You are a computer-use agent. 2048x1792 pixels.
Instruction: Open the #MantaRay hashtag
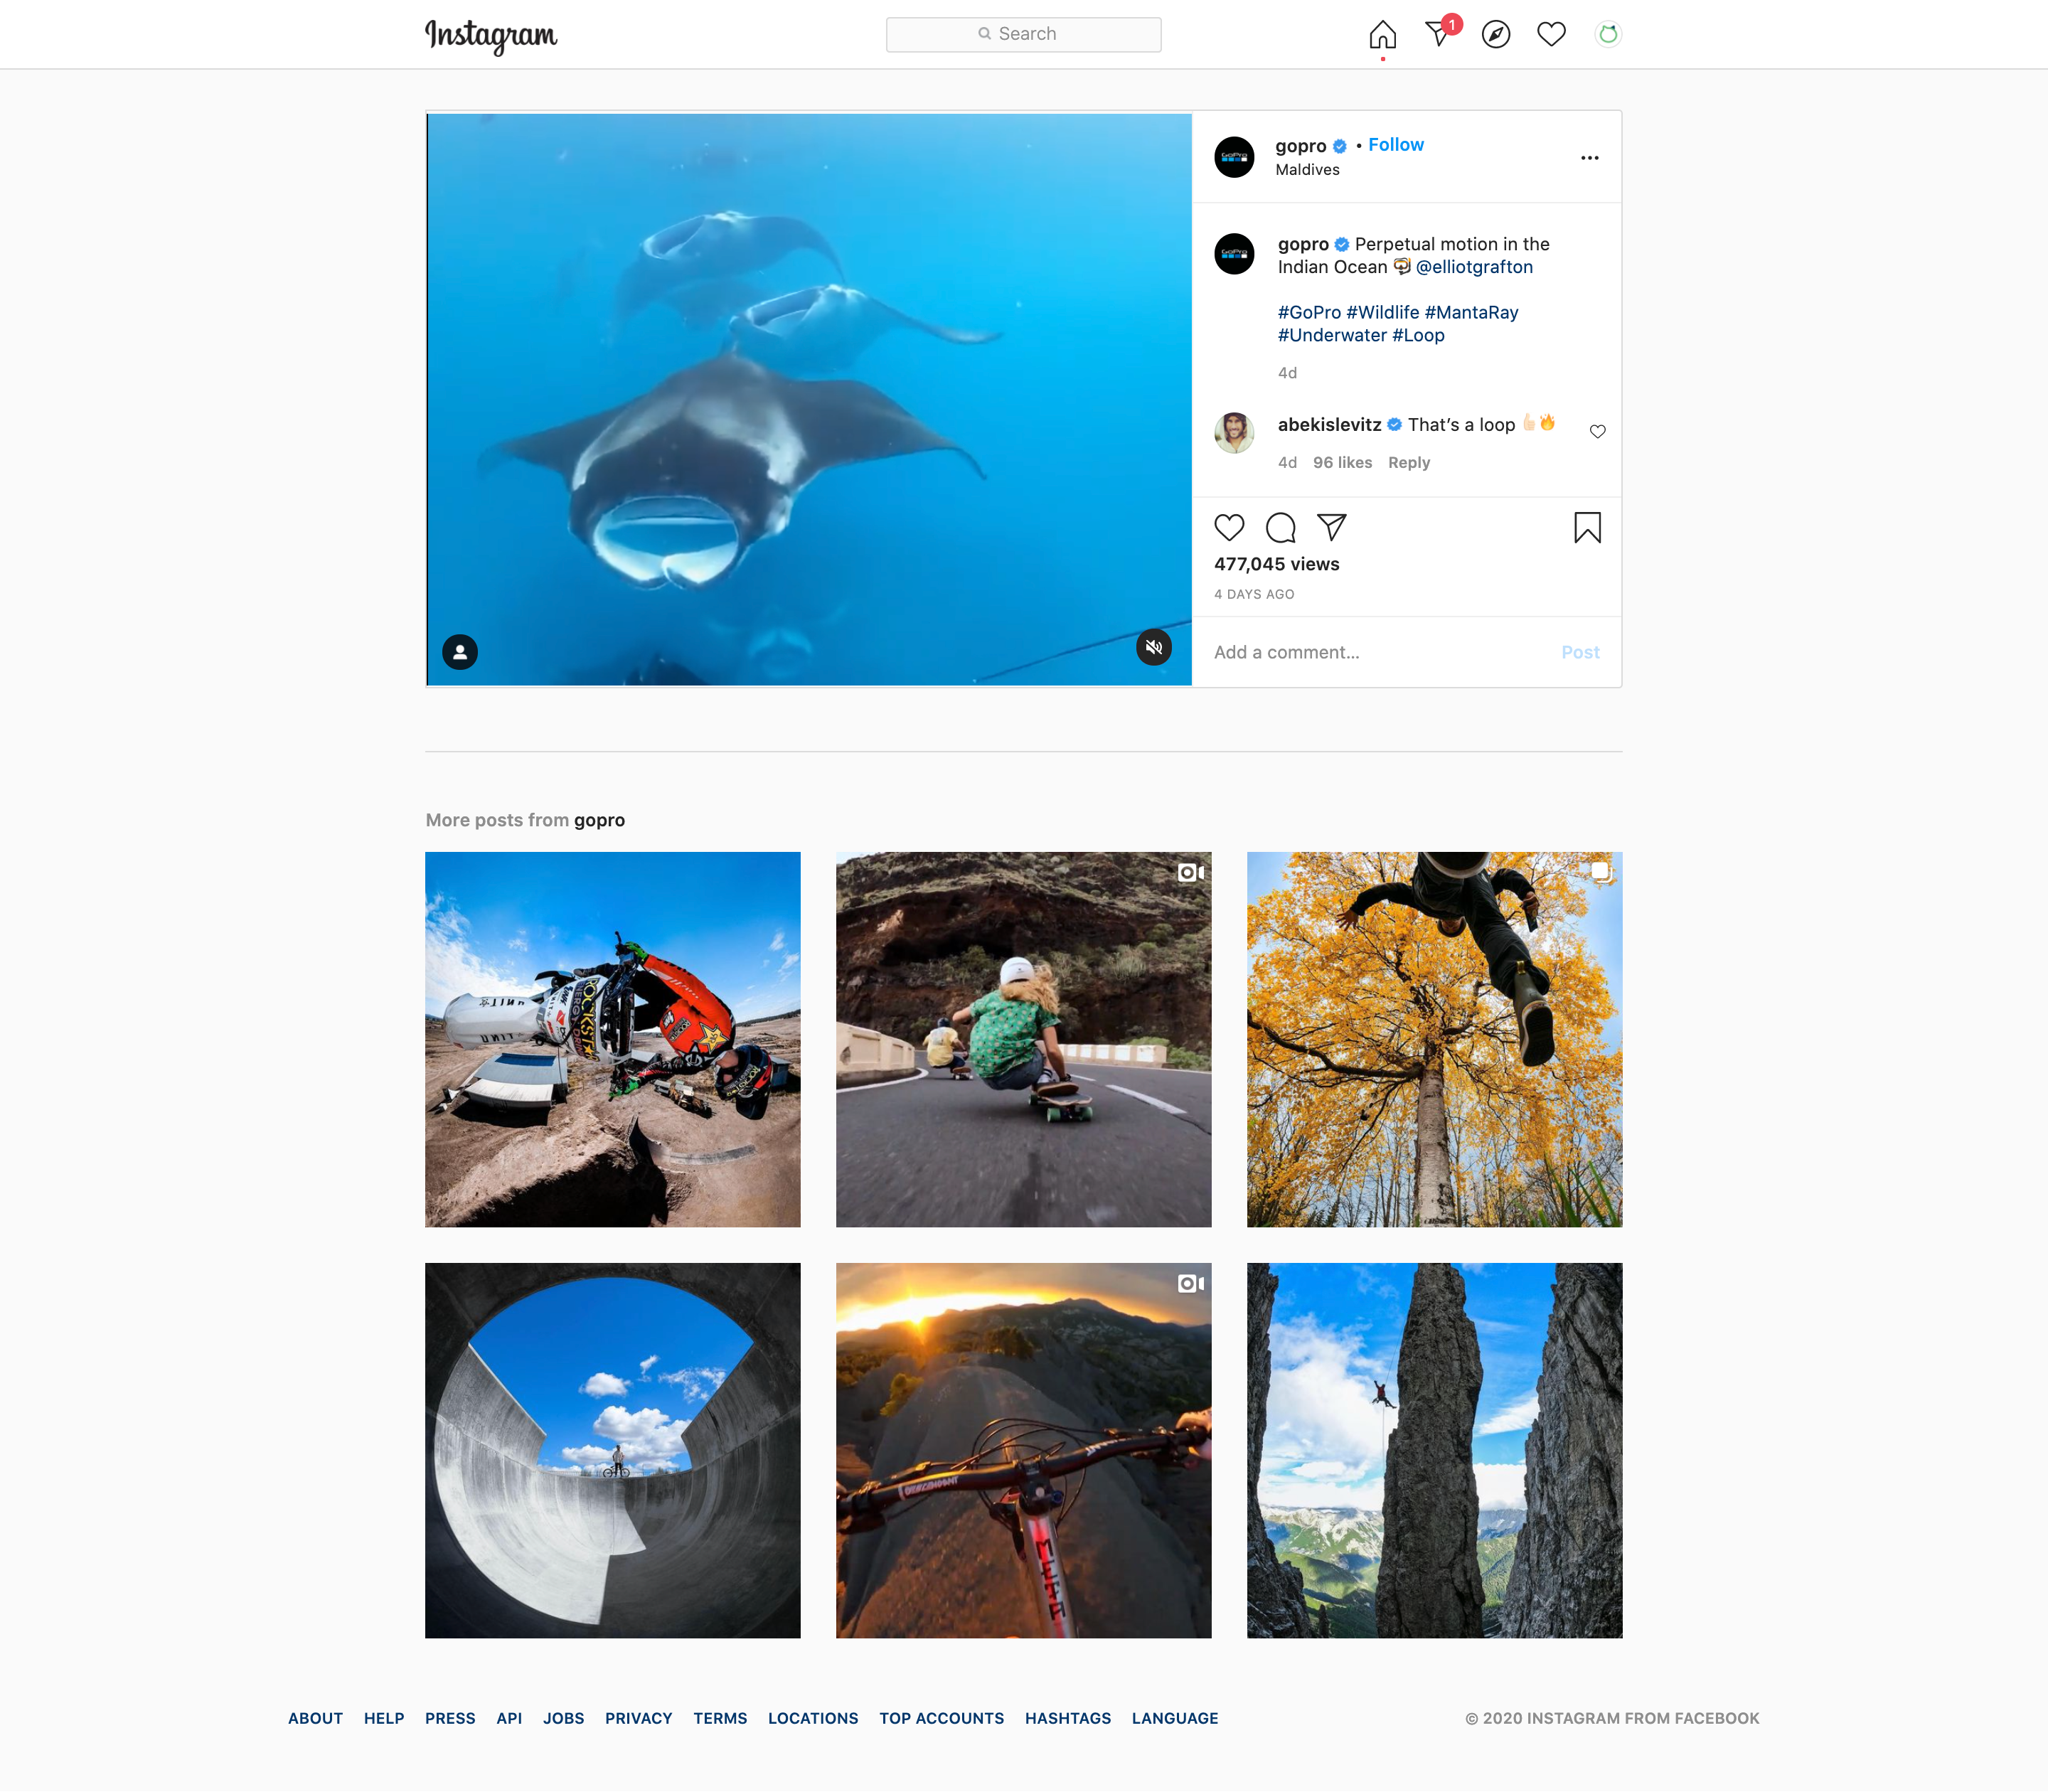pos(1471,312)
